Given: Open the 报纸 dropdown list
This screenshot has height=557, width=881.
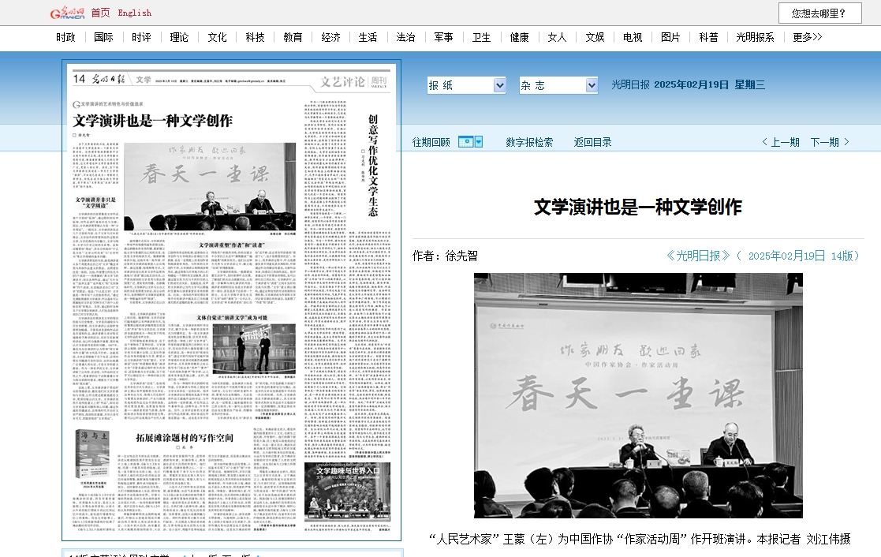Looking at the screenshot, I should click(465, 85).
